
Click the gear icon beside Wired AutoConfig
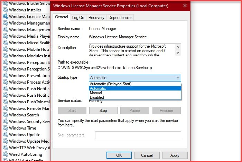point(5,154)
